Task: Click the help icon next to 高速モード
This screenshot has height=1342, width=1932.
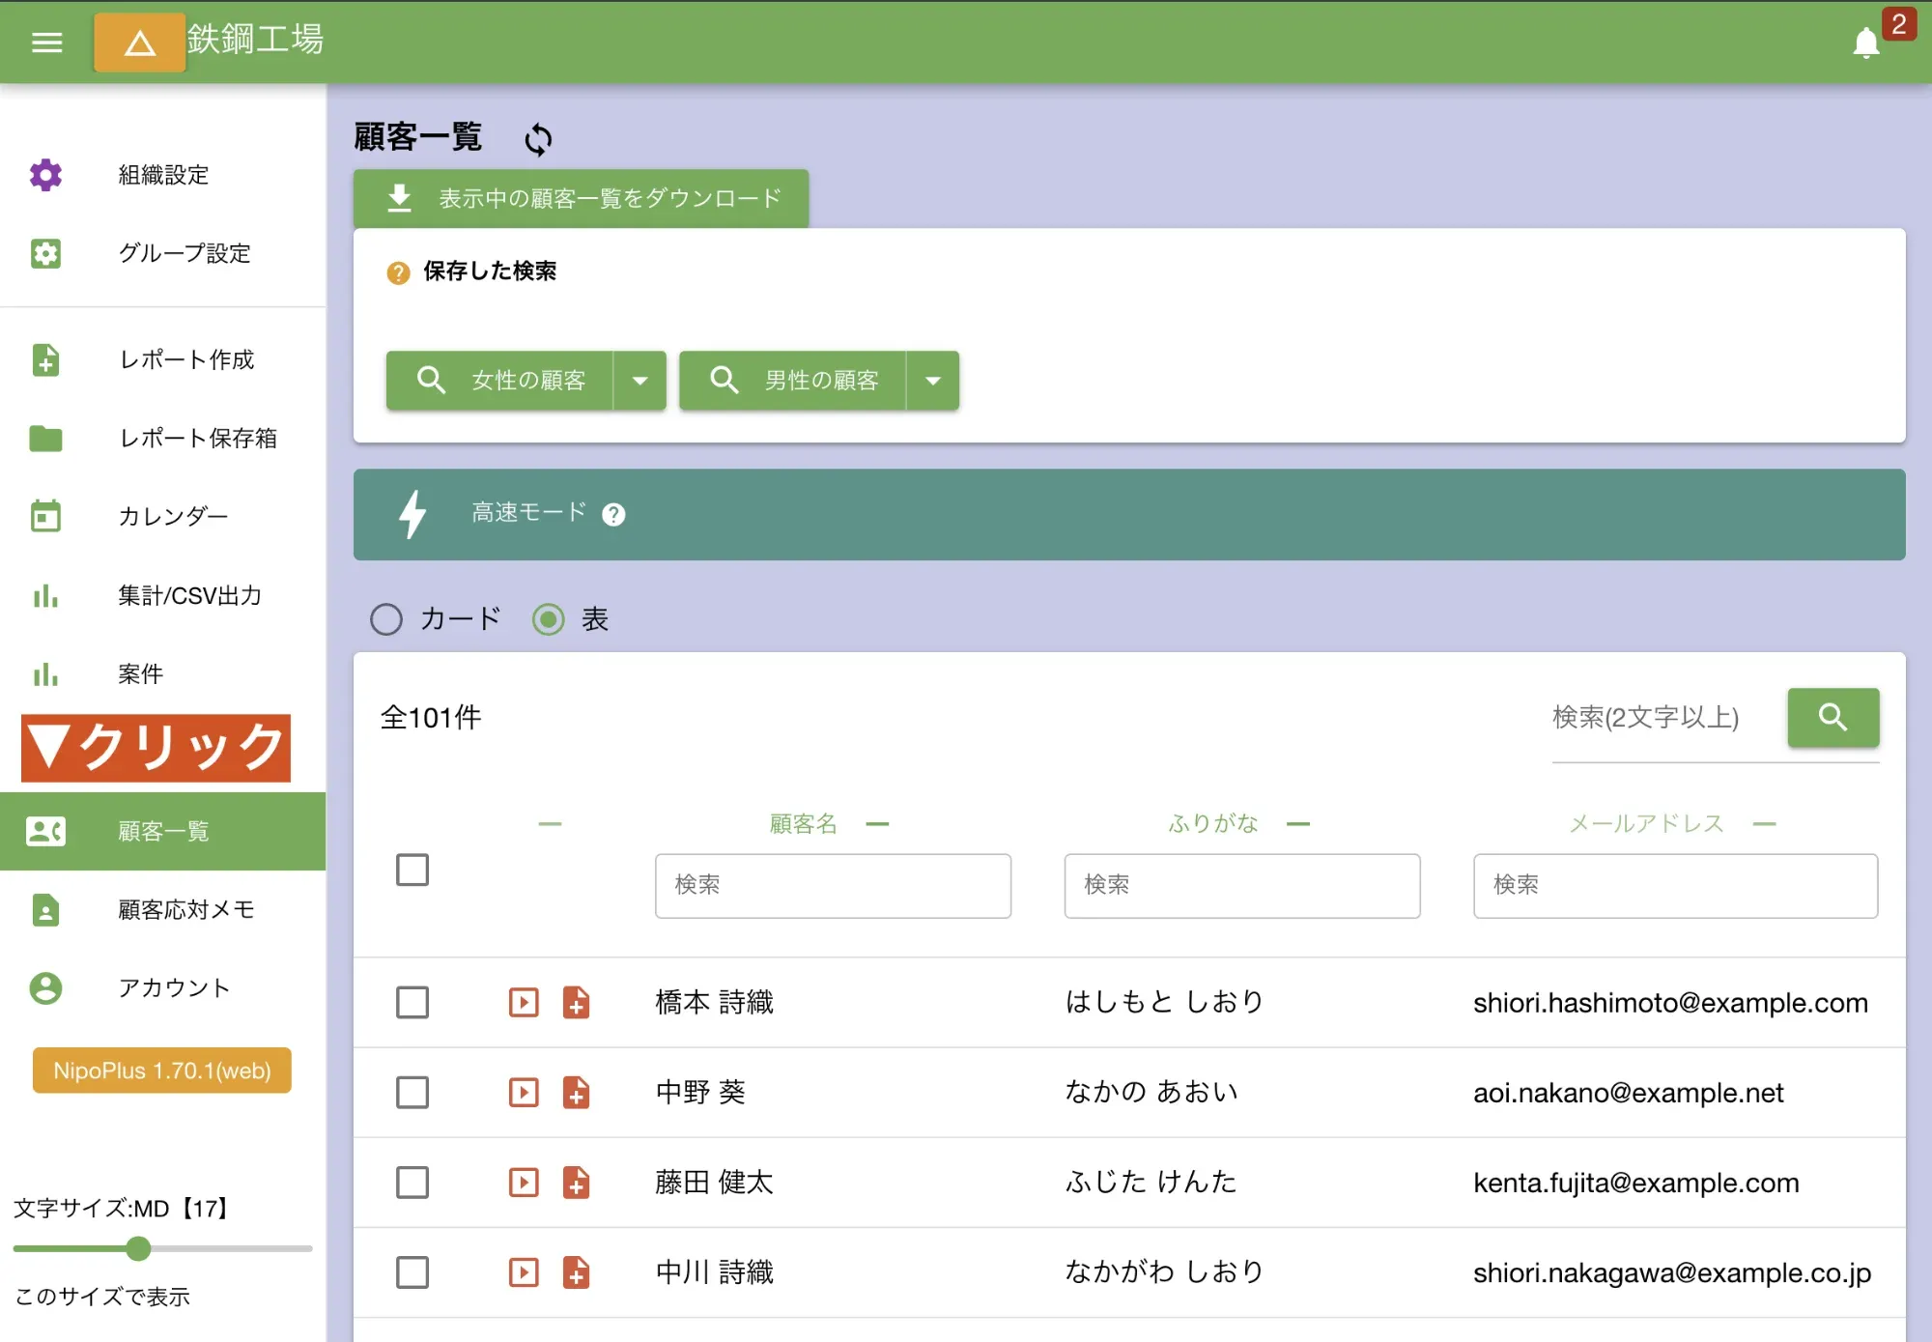Action: tap(613, 515)
